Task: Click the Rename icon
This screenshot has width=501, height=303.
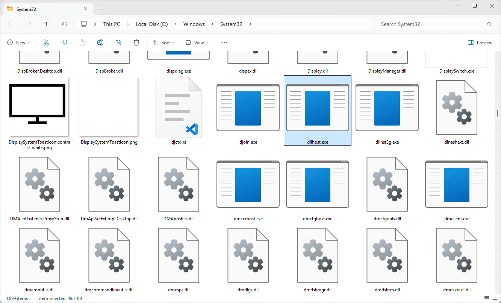Action: coord(100,43)
